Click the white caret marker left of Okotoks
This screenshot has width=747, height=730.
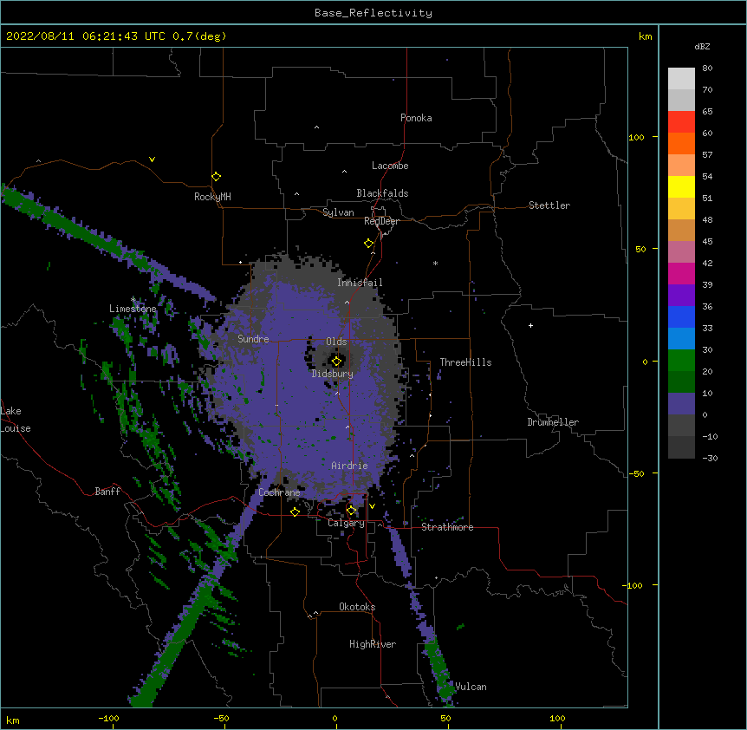[x=315, y=613]
